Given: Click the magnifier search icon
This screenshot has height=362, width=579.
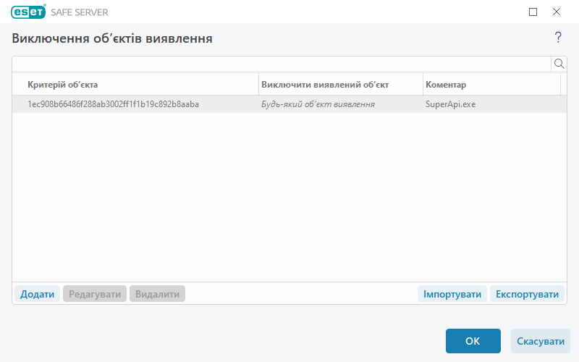Looking at the screenshot, I should 559,64.
